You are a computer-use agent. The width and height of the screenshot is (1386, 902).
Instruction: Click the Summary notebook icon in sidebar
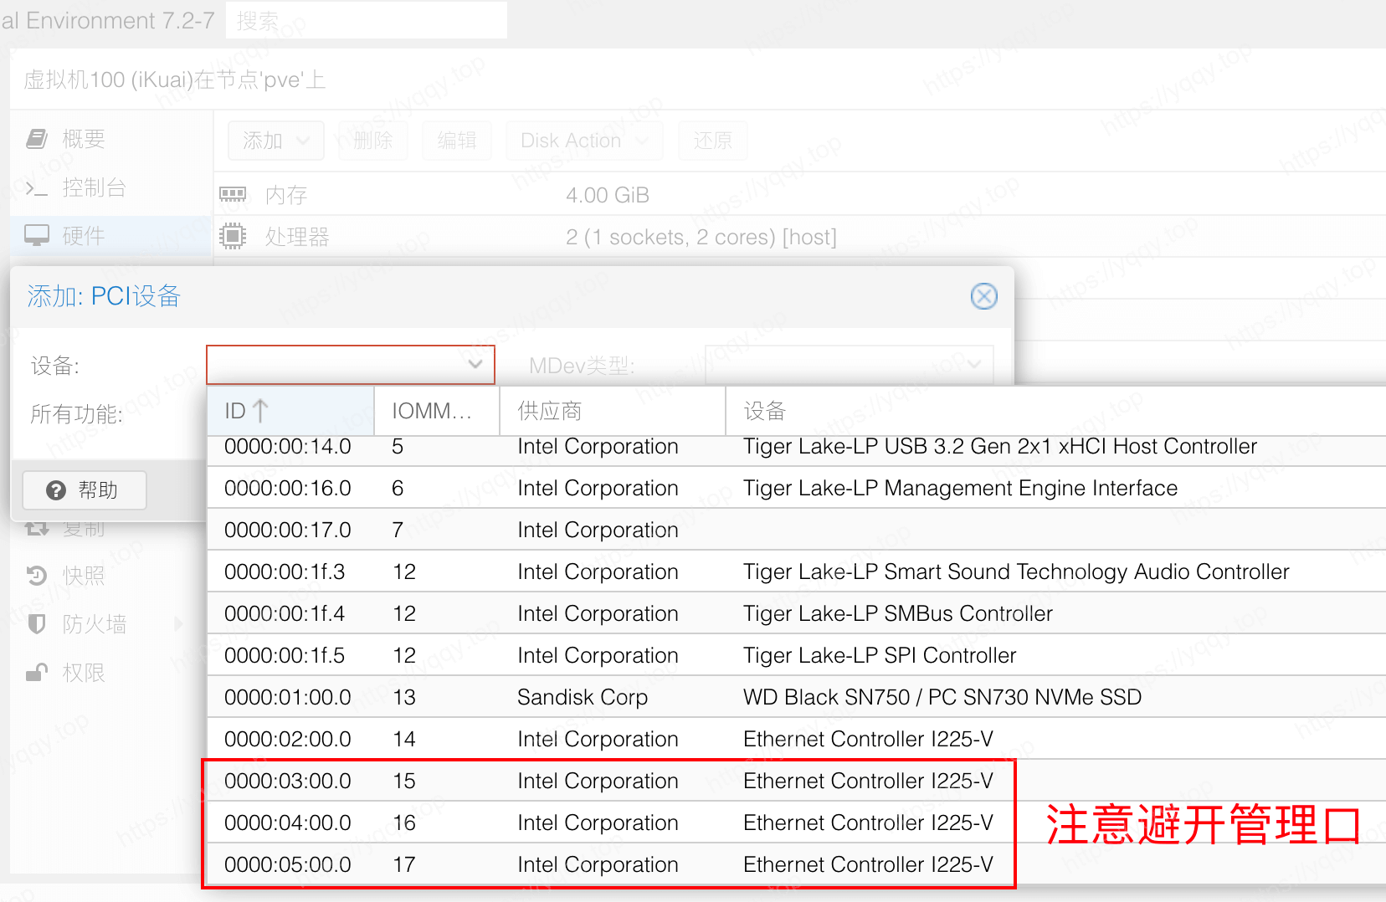[x=36, y=139]
